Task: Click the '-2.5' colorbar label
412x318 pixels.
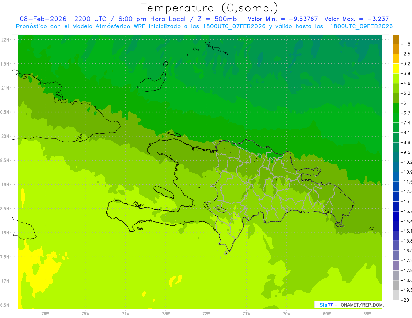Action: pyautogui.click(x=406, y=54)
